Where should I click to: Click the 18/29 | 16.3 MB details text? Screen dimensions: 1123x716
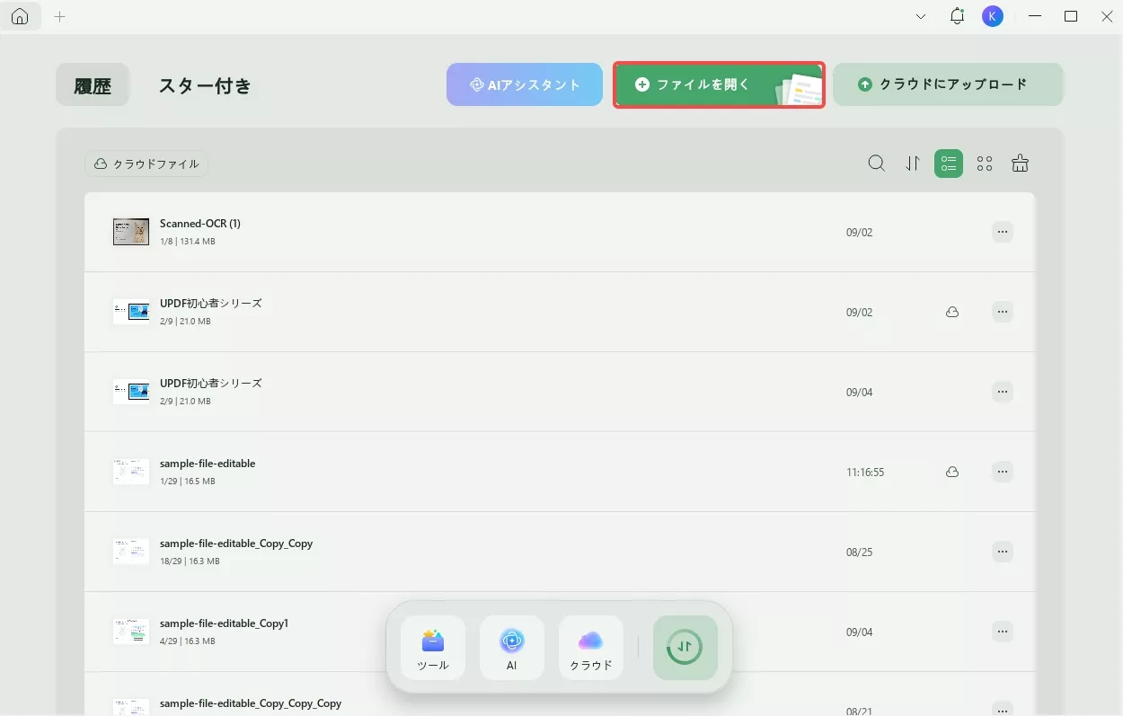(x=190, y=561)
